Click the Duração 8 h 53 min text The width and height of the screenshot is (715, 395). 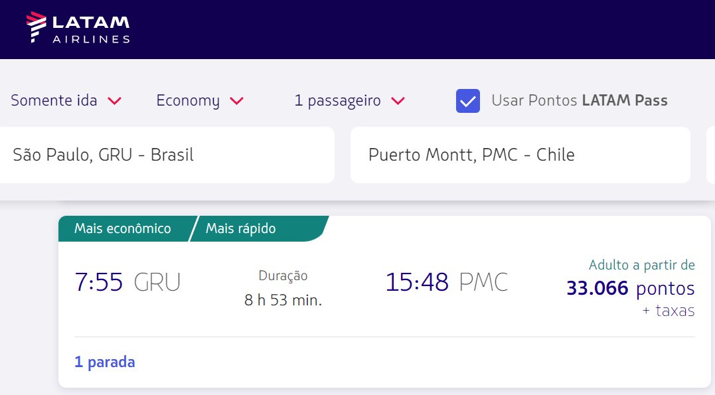point(283,288)
